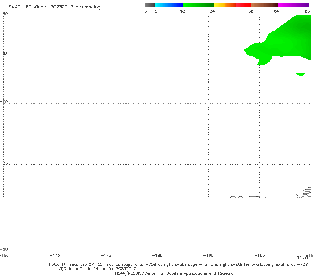Click the SMAP NRT Winds title text

click(27, 7)
